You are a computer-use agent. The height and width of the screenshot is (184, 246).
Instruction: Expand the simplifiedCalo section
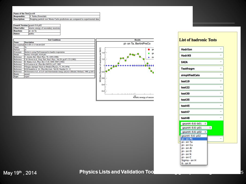201,75
